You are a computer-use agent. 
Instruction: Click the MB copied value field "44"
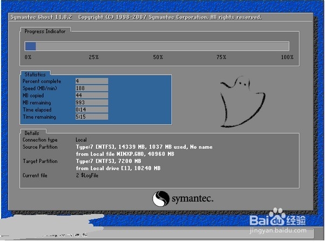(92, 95)
